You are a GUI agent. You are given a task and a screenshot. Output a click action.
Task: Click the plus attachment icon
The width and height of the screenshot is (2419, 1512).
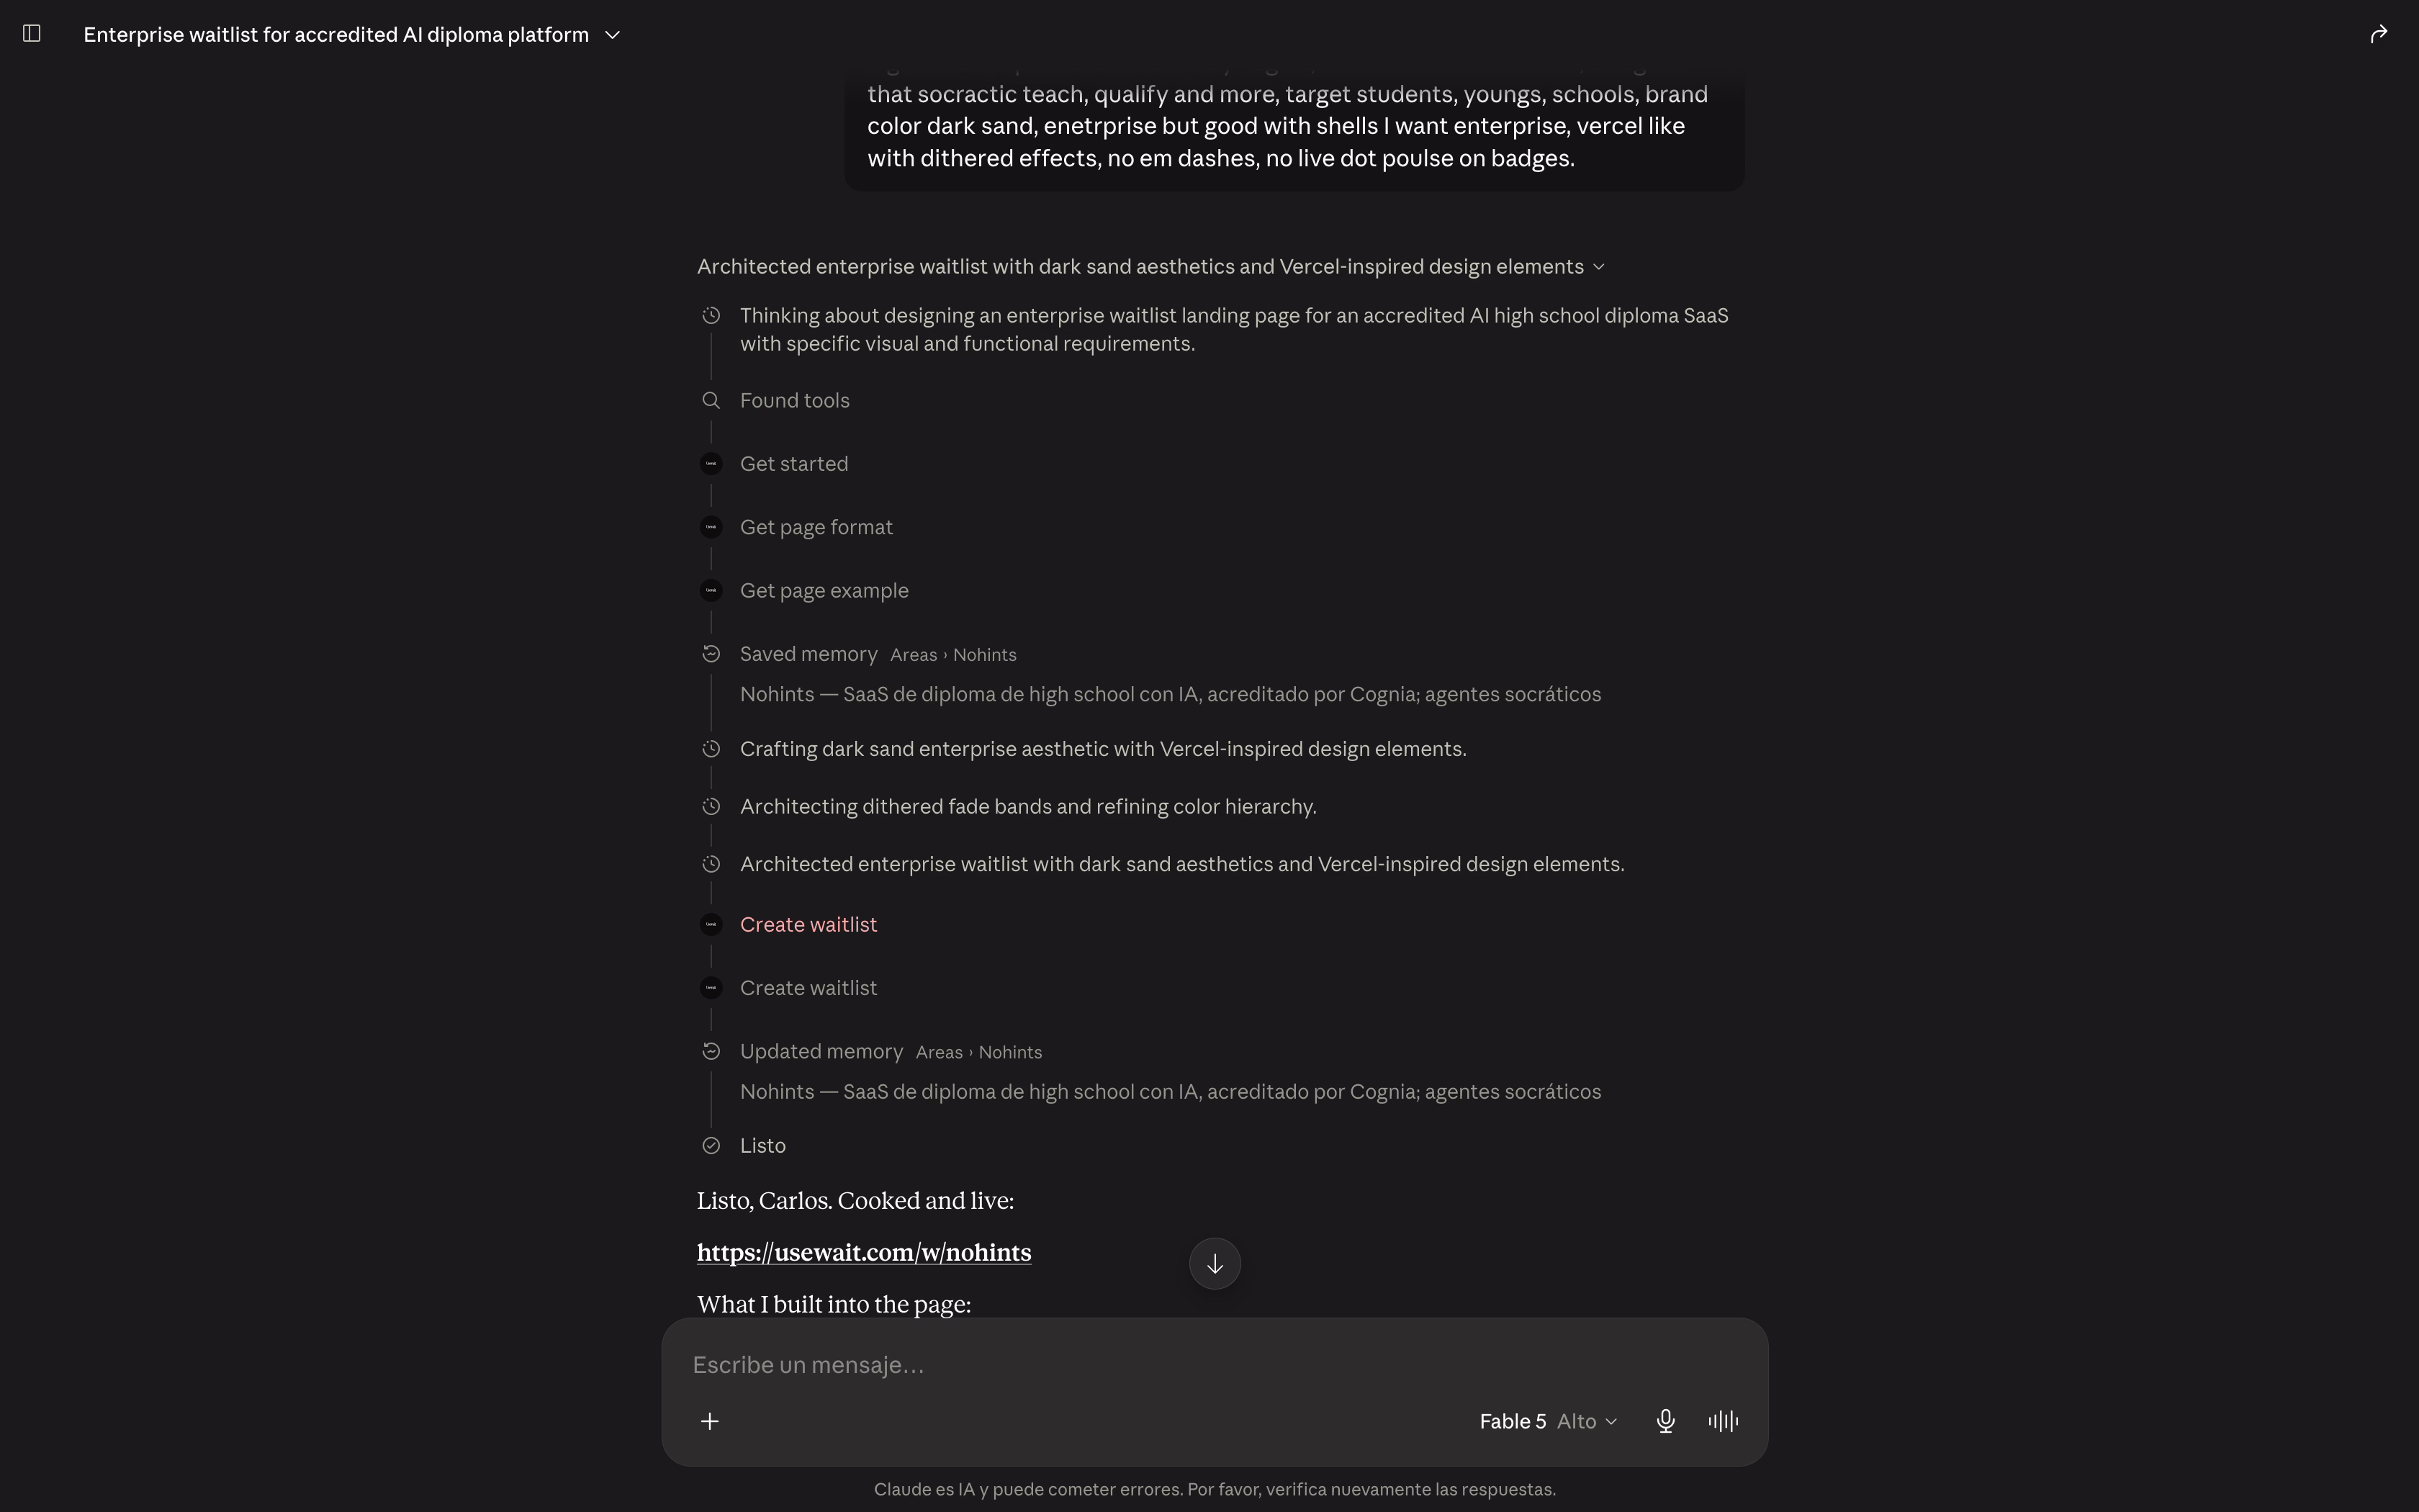[710, 1421]
